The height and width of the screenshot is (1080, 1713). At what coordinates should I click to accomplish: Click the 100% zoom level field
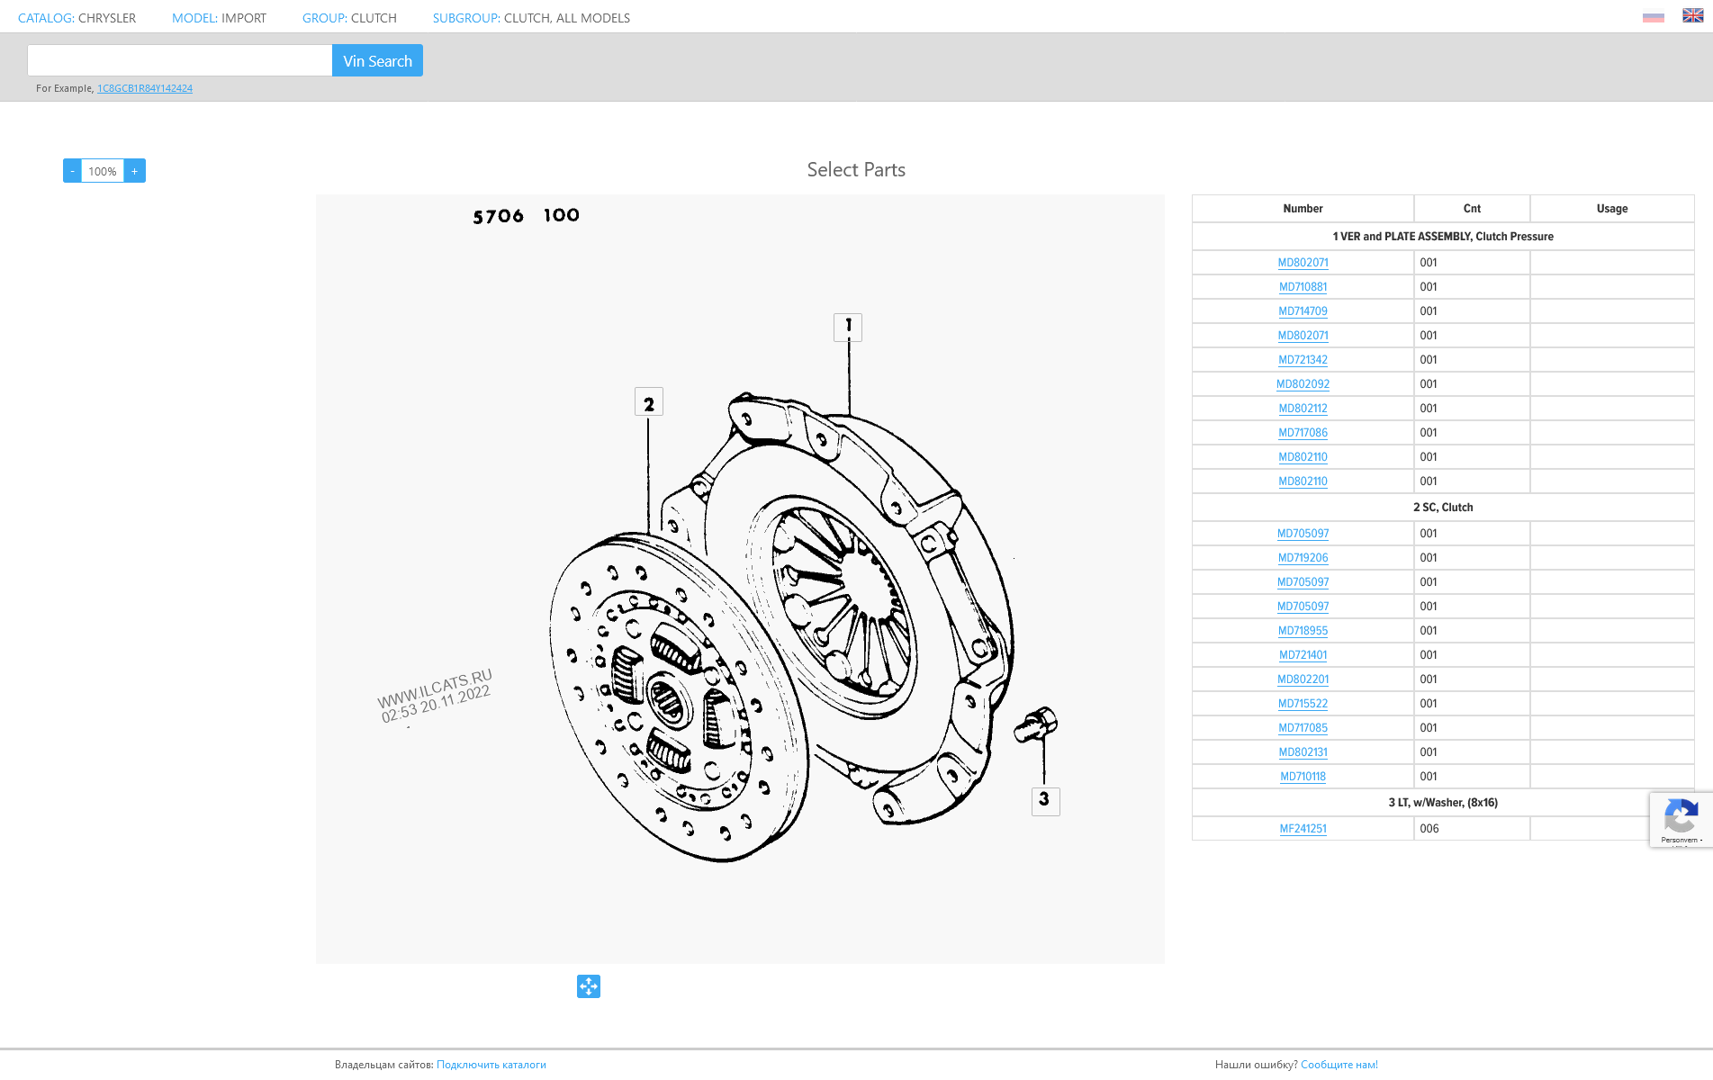[103, 171]
